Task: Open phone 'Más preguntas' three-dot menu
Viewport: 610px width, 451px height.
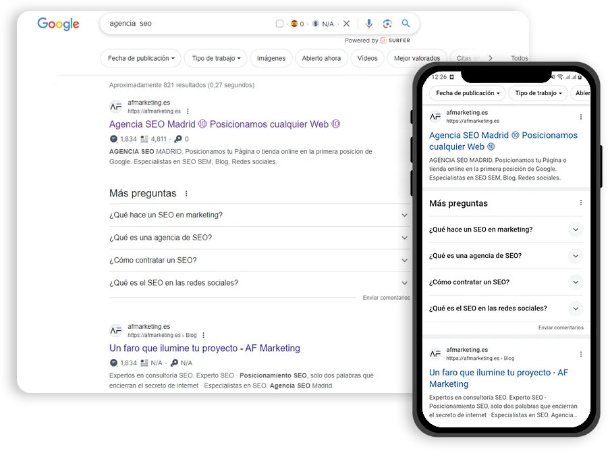Action: (x=581, y=203)
